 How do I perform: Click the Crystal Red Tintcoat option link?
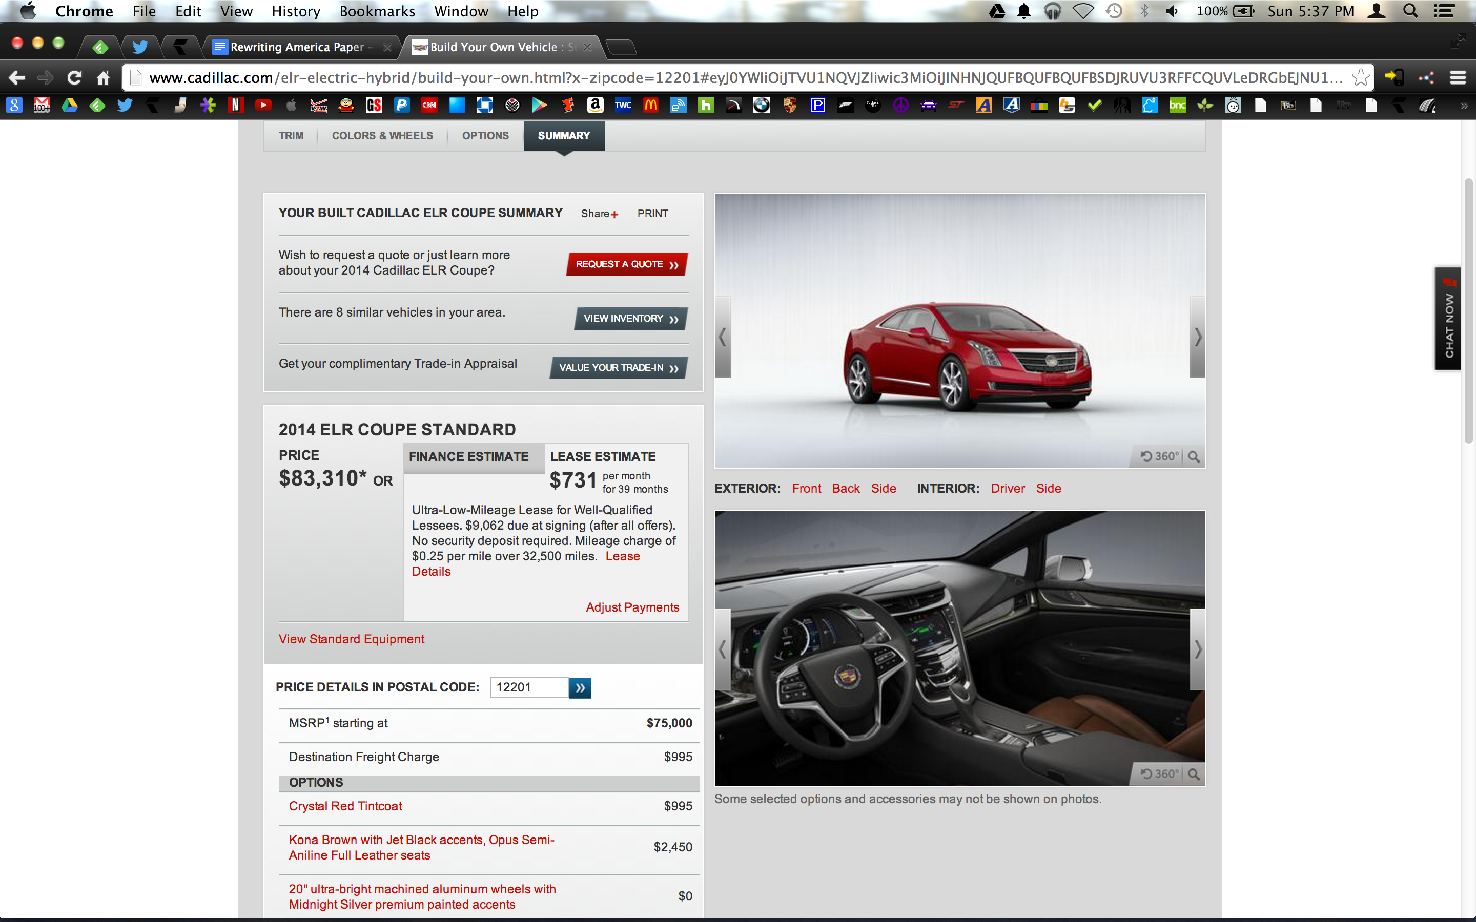[x=345, y=806]
